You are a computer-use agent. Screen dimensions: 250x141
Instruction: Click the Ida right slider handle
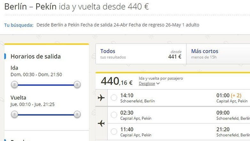coord(77,84)
